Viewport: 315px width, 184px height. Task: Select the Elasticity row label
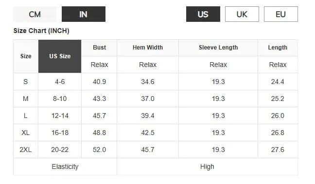(x=65, y=167)
